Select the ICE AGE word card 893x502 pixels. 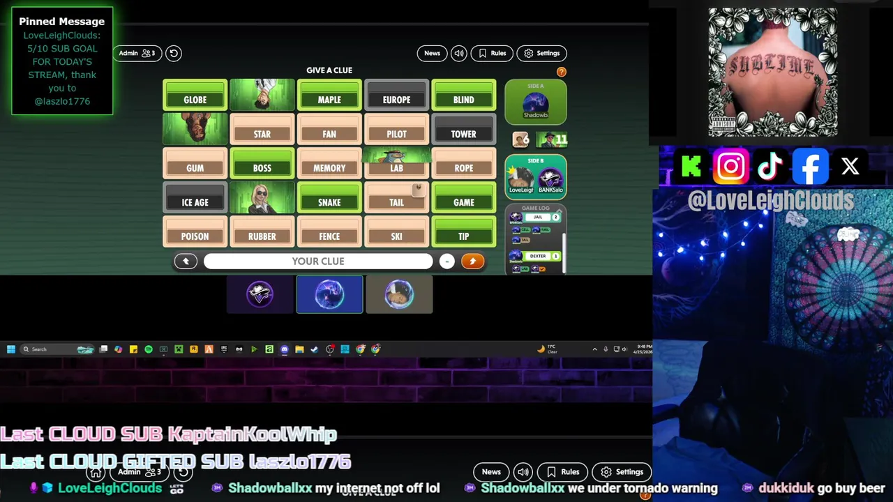coord(195,198)
